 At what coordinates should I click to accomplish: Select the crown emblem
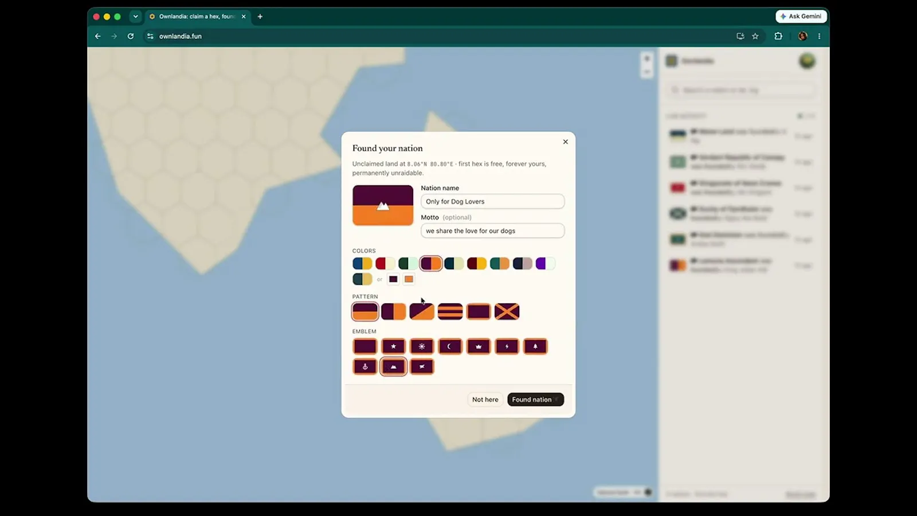point(479,346)
